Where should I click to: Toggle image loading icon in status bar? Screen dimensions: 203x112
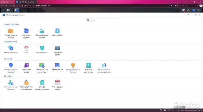tap(165, 110)
